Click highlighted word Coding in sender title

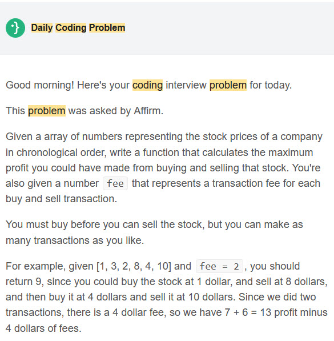pyautogui.click(x=71, y=27)
